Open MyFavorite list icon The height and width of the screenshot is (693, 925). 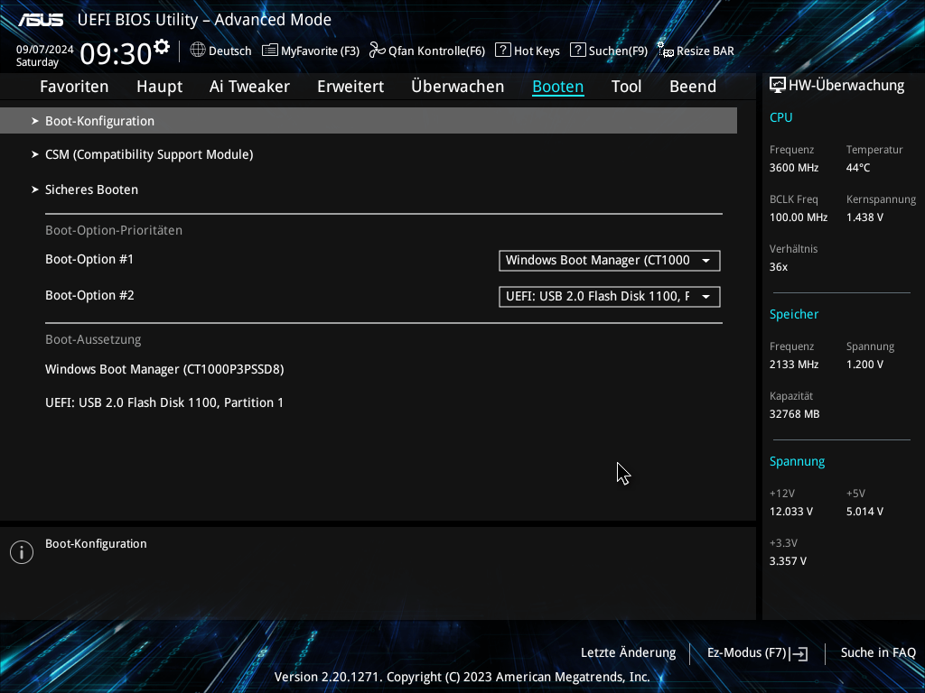269,51
